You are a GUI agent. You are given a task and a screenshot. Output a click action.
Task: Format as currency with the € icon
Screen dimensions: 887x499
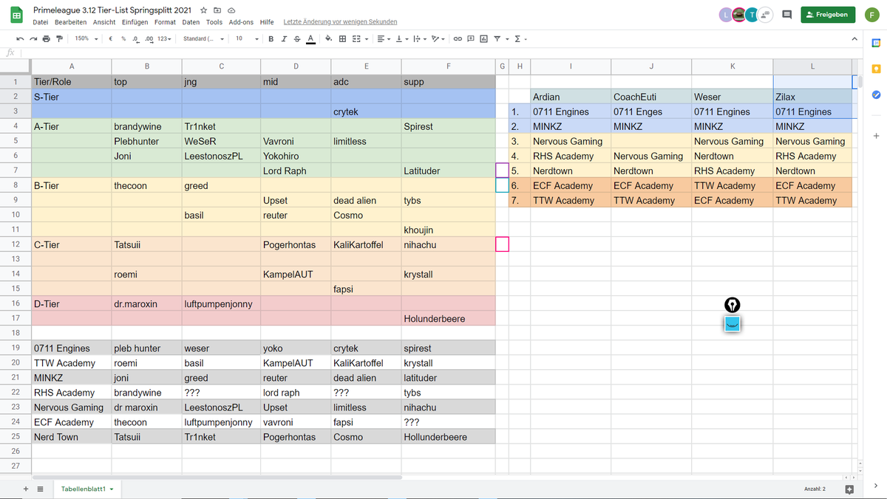coord(110,38)
